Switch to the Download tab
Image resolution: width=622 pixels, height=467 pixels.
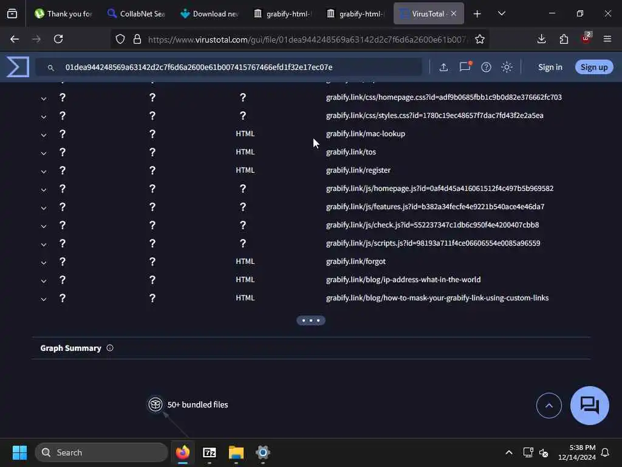pyautogui.click(x=210, y=13)
